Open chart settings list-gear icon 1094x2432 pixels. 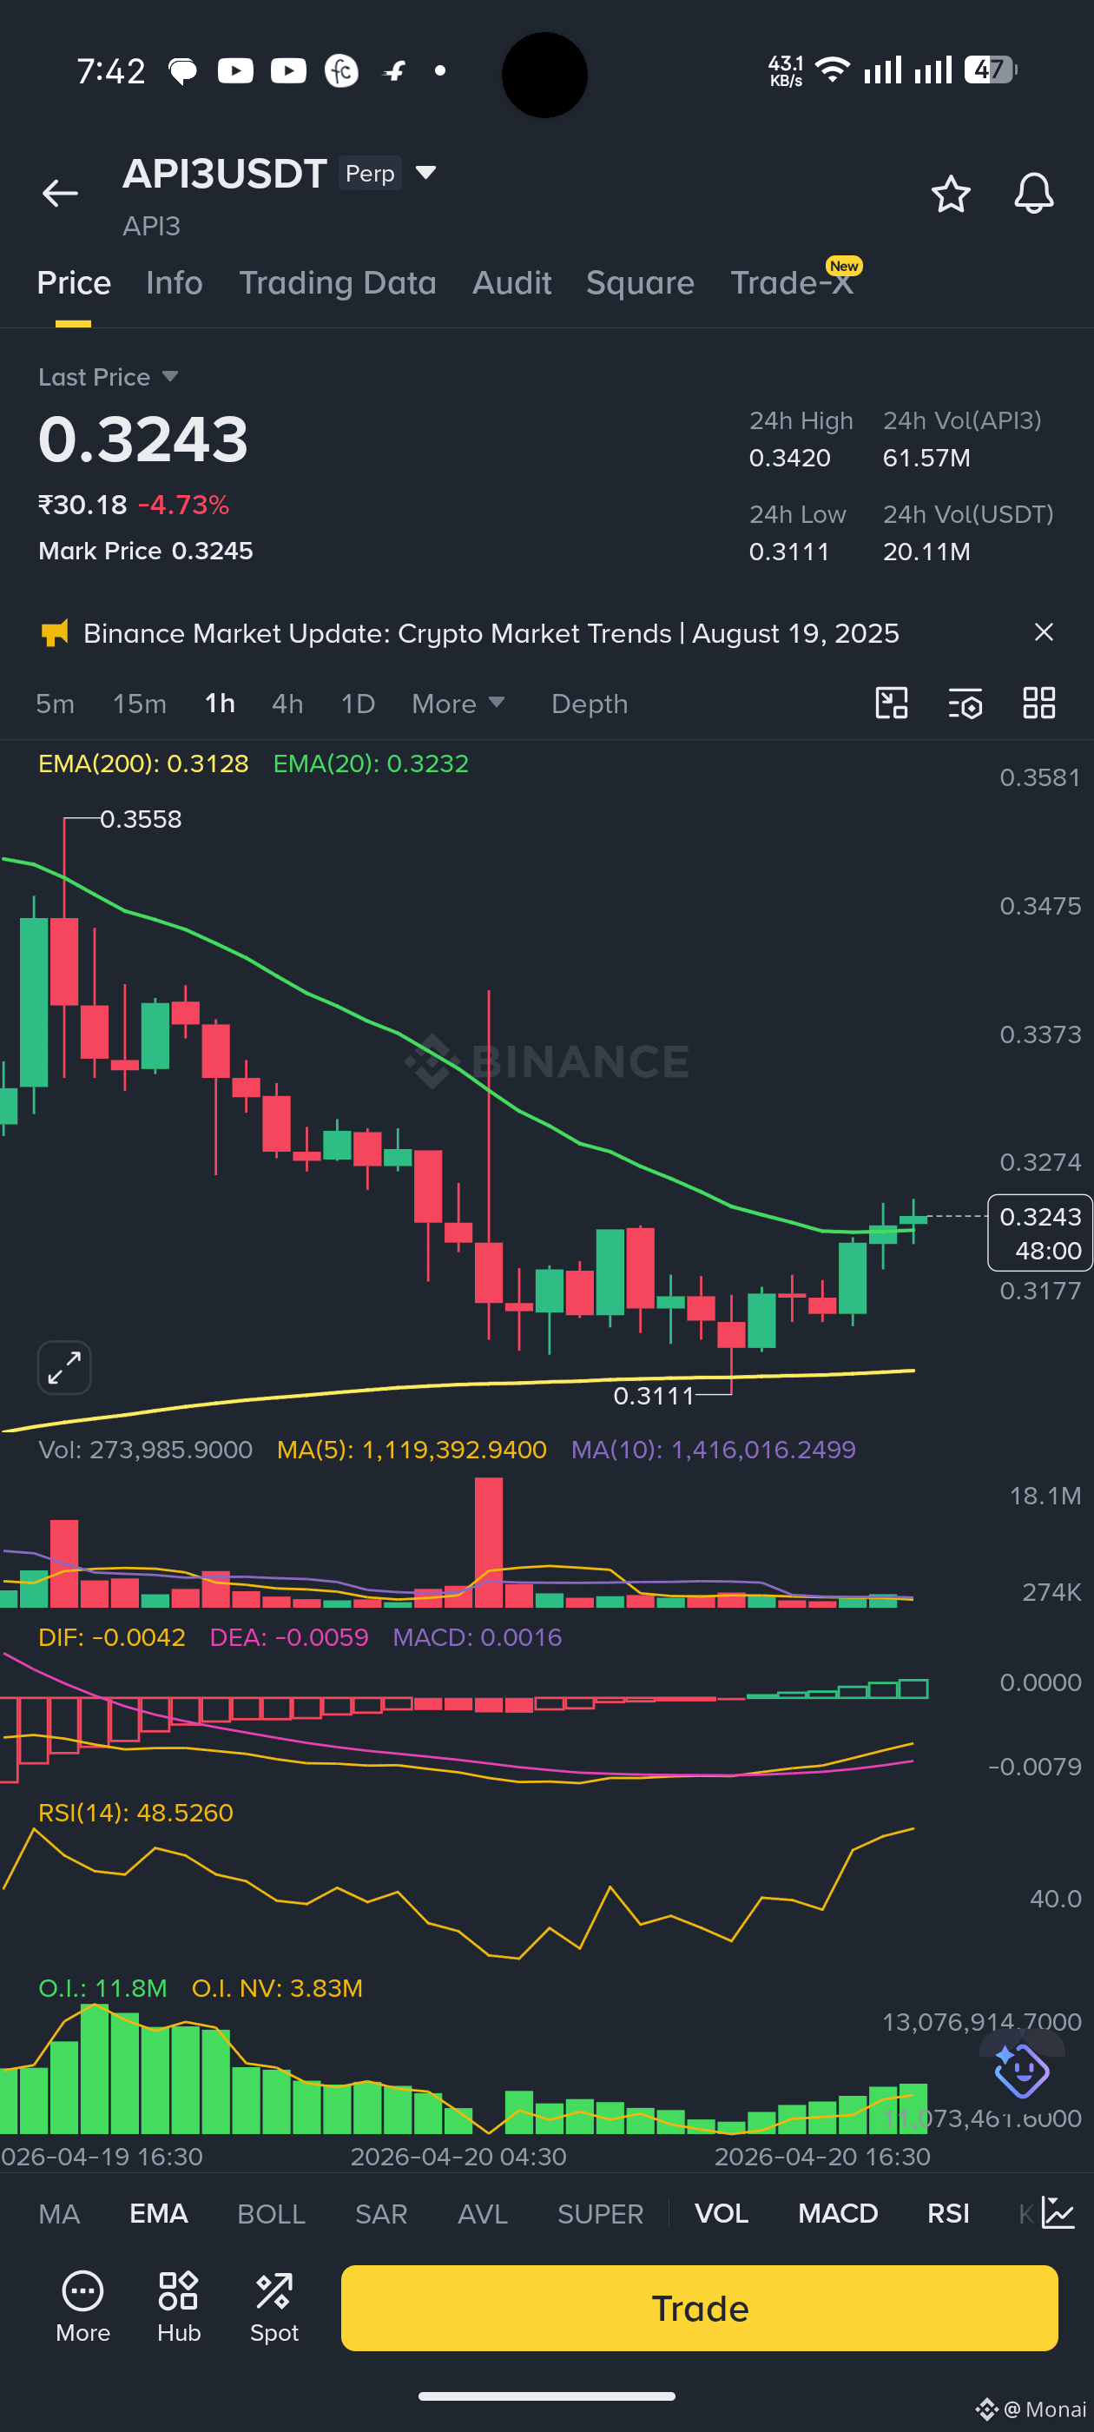coord(965,704)
